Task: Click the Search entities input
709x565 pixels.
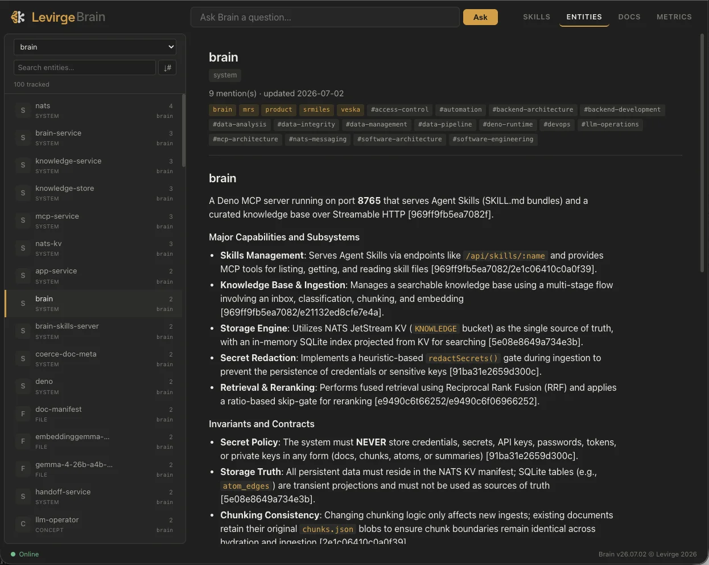Action: [x=85, y=67]
